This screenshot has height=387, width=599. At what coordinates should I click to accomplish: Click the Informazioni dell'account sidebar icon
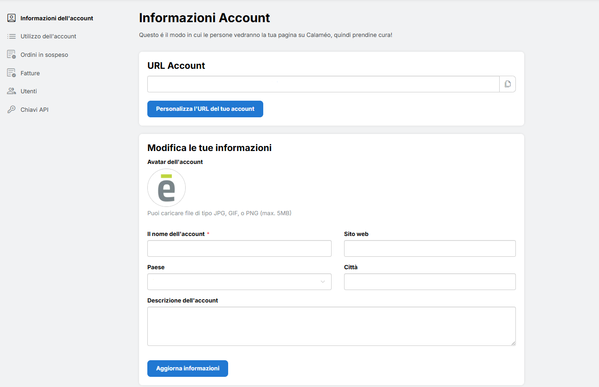(x=12, y=18)
